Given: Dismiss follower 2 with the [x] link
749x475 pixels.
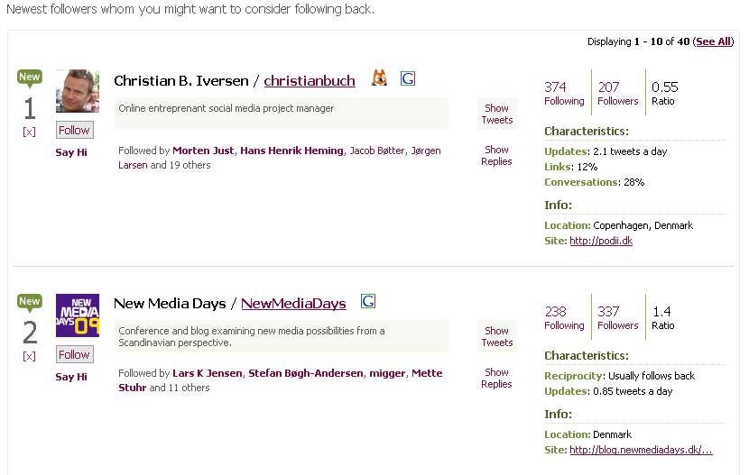Looking at the screenshot, I should 29,356.
